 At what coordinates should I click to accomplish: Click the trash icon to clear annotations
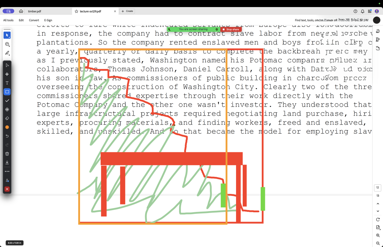[x=7, y=154]
